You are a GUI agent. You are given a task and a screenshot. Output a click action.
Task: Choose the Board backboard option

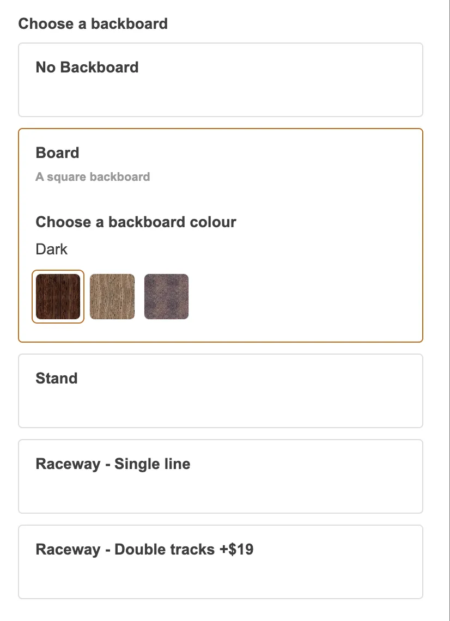(220, 234)
